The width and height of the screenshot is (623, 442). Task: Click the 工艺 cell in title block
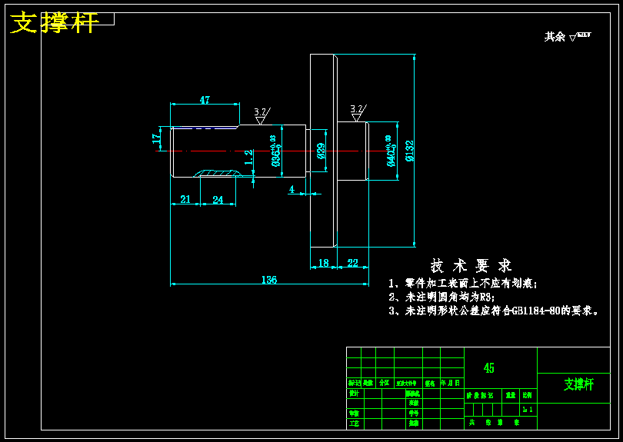354,424
